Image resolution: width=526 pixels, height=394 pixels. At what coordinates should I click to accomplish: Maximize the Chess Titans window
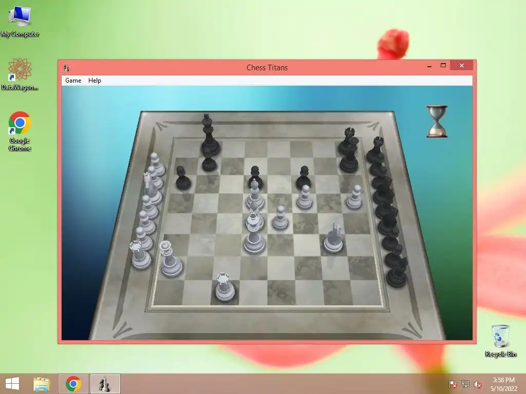pos(443,66)
